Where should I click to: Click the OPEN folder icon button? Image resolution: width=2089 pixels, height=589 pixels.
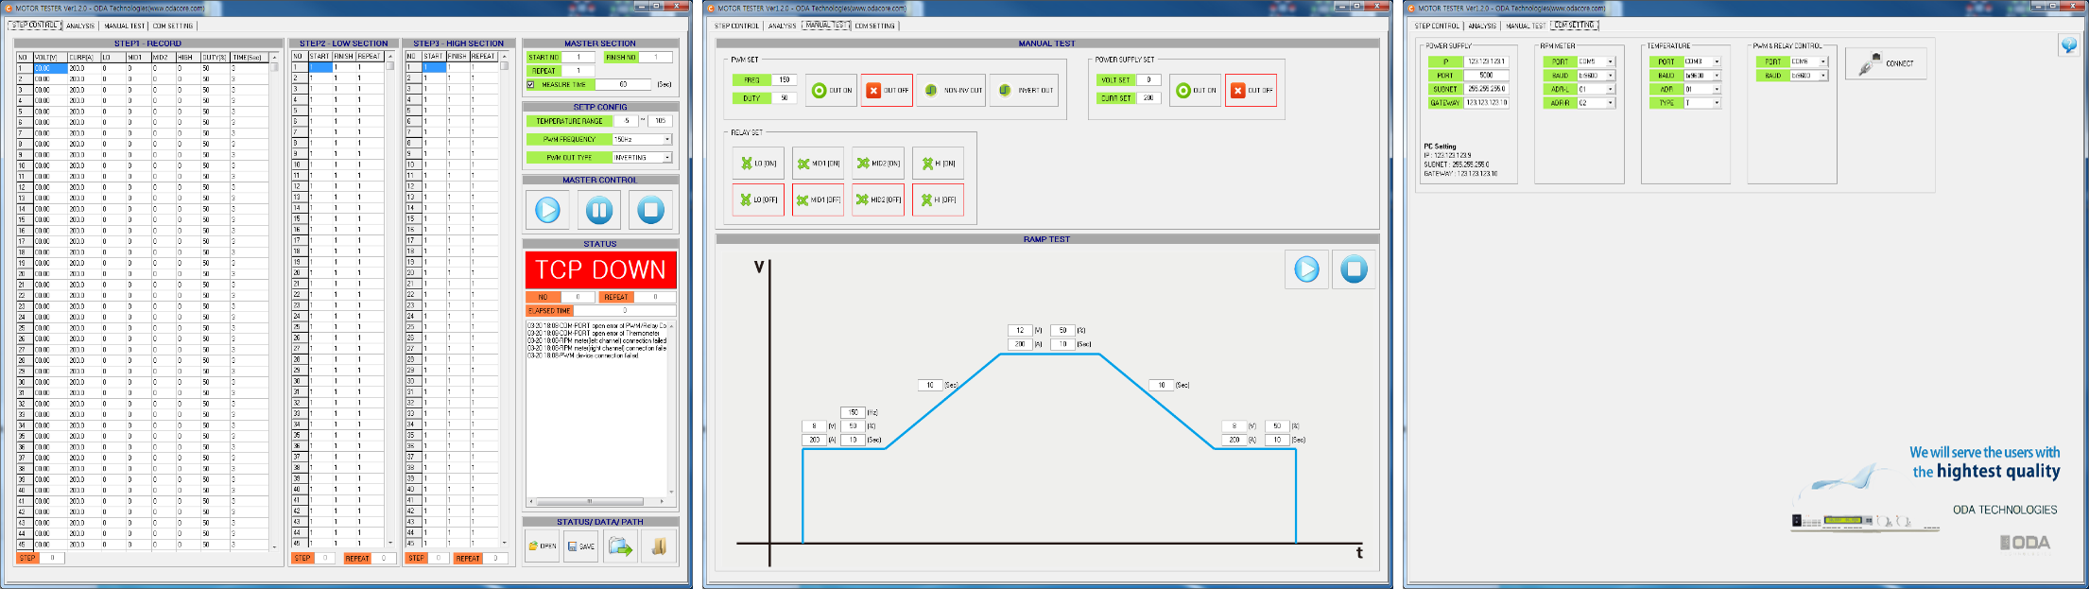point(542,546)
